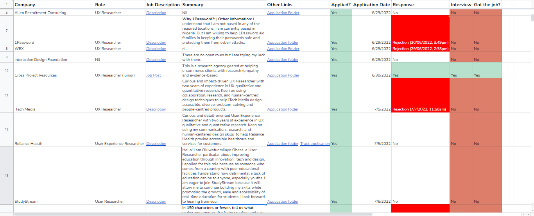The image size is (534, 216).
Task: Select the iTech Media company cell
Action: click(54, 95)
